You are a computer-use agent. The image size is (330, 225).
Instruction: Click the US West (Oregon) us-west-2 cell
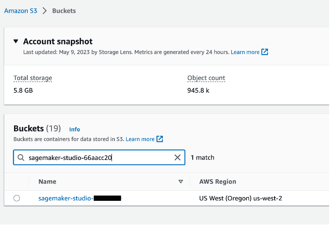241,198
